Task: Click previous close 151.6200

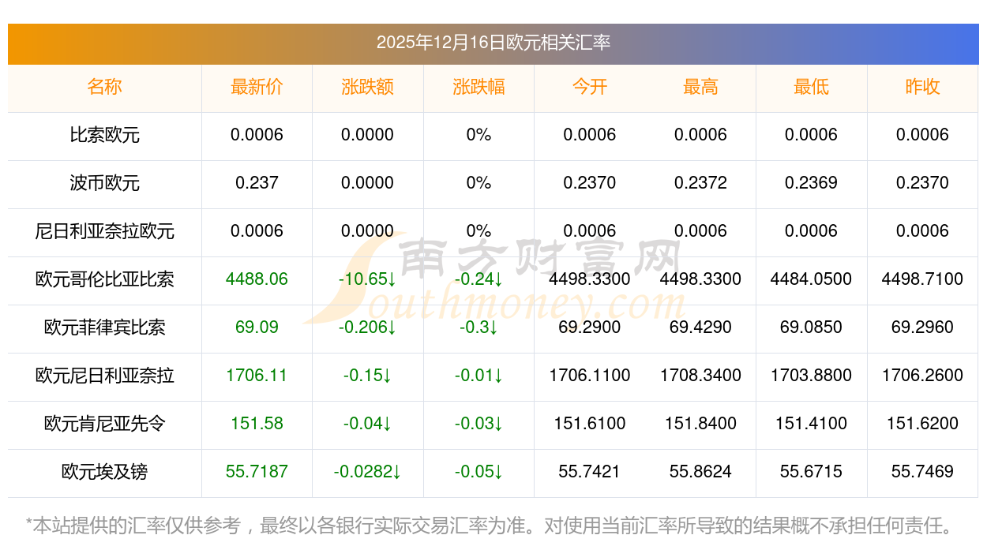Action: [x=922, y=424]
